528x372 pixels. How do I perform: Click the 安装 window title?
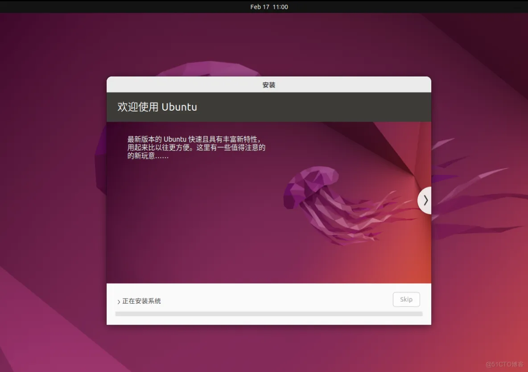(269, 85)
